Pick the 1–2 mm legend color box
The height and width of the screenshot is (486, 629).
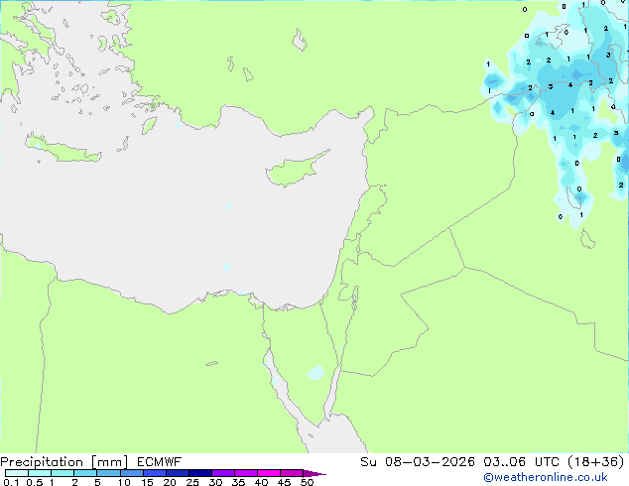(x=63, y=473)
